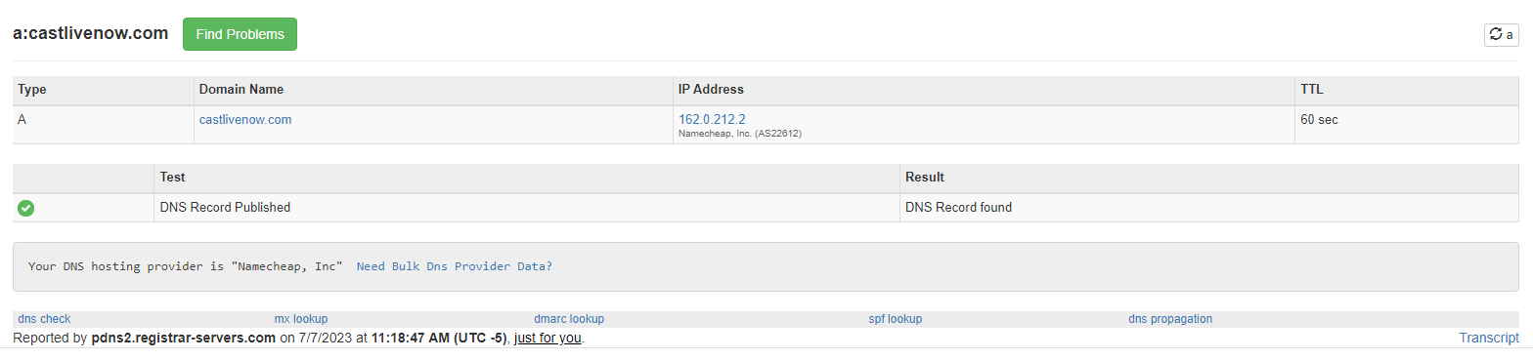Select the dmarc lookup tab
This screenshot has width=1533, height=360.
tap(569, 319)
